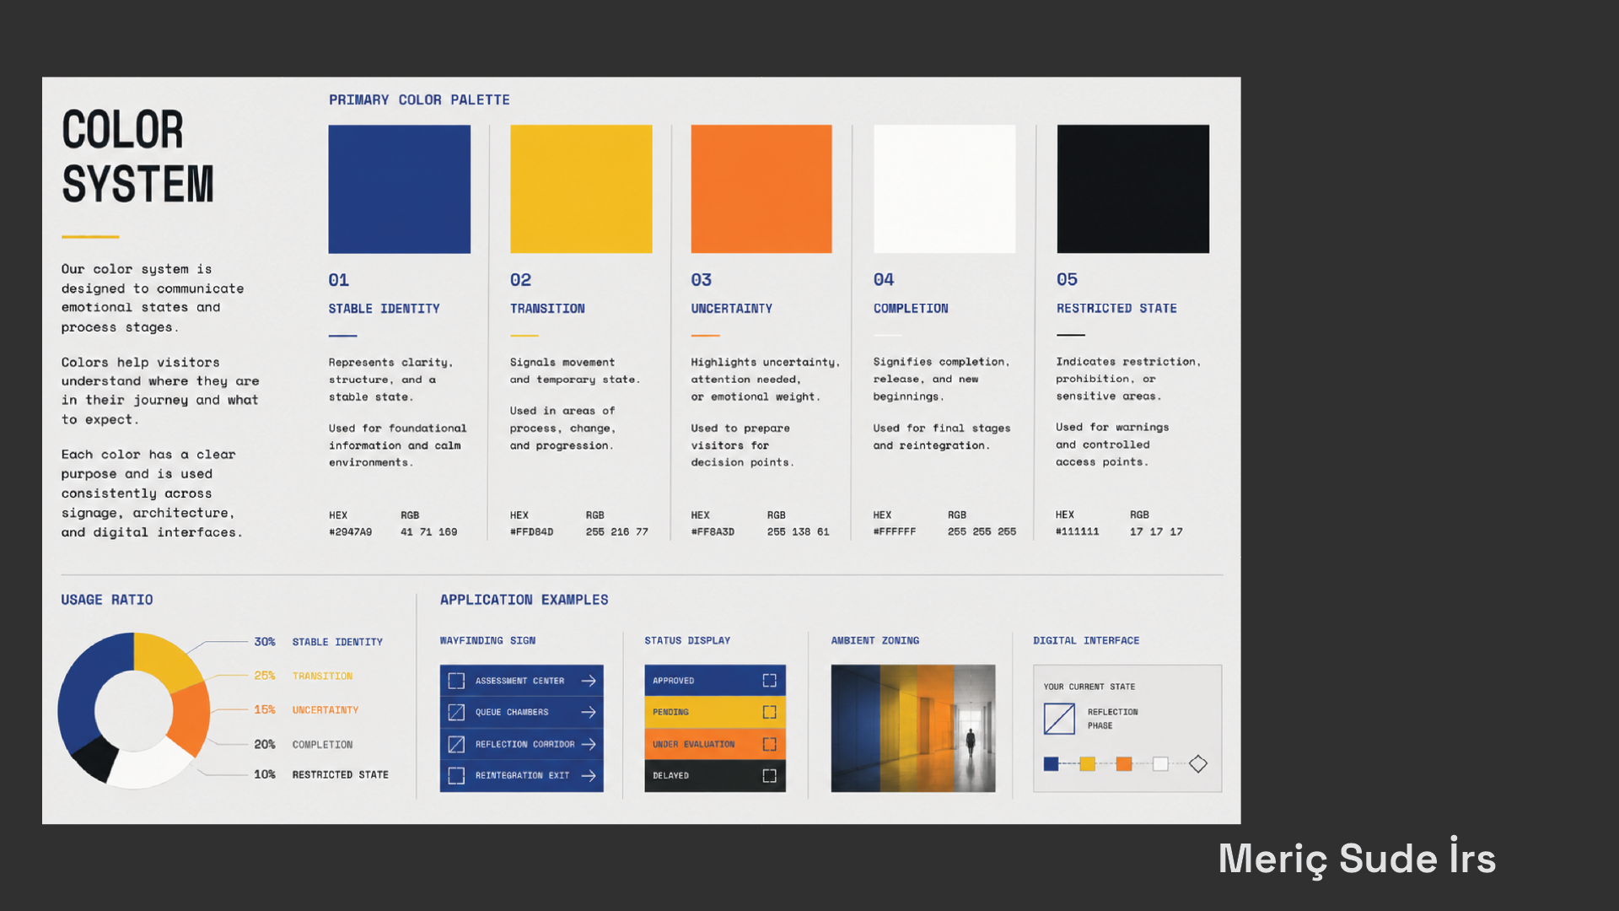This screenshot has height=911, width=1619.
Task: Click the Queue Chambers arrow icon
Action: pos(589,713)
